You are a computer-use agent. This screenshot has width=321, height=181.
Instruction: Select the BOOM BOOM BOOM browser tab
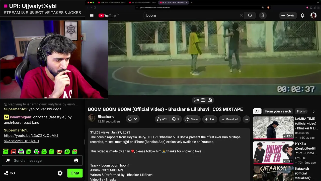pos(174,3)
